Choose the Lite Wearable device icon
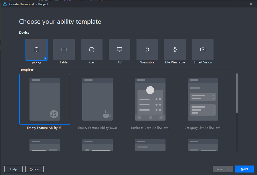Viewport: 257px width, 175px height. [x=175, y=49]
